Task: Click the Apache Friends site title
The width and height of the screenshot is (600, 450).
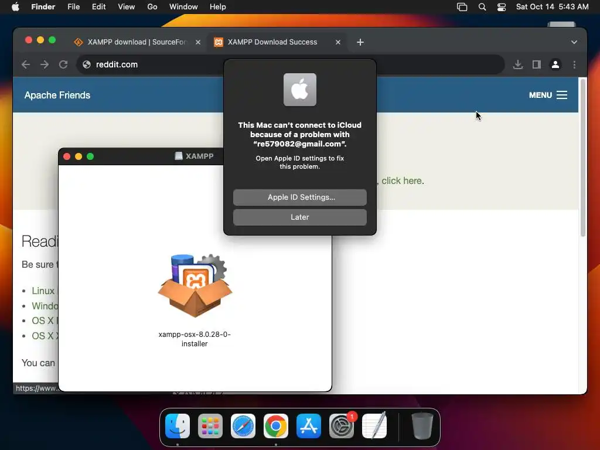Action: tap(57, 96)
